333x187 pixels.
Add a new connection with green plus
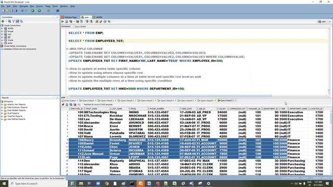[x=3, y=21]
